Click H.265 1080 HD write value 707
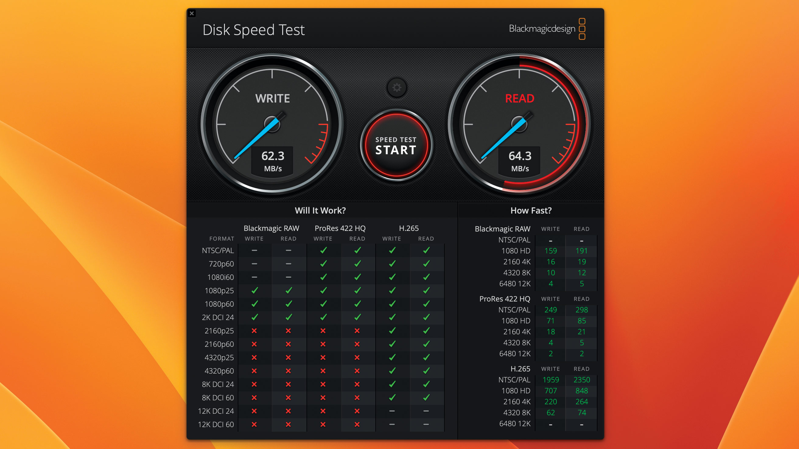This screenshot has height=449, width=799. [551, 391]
